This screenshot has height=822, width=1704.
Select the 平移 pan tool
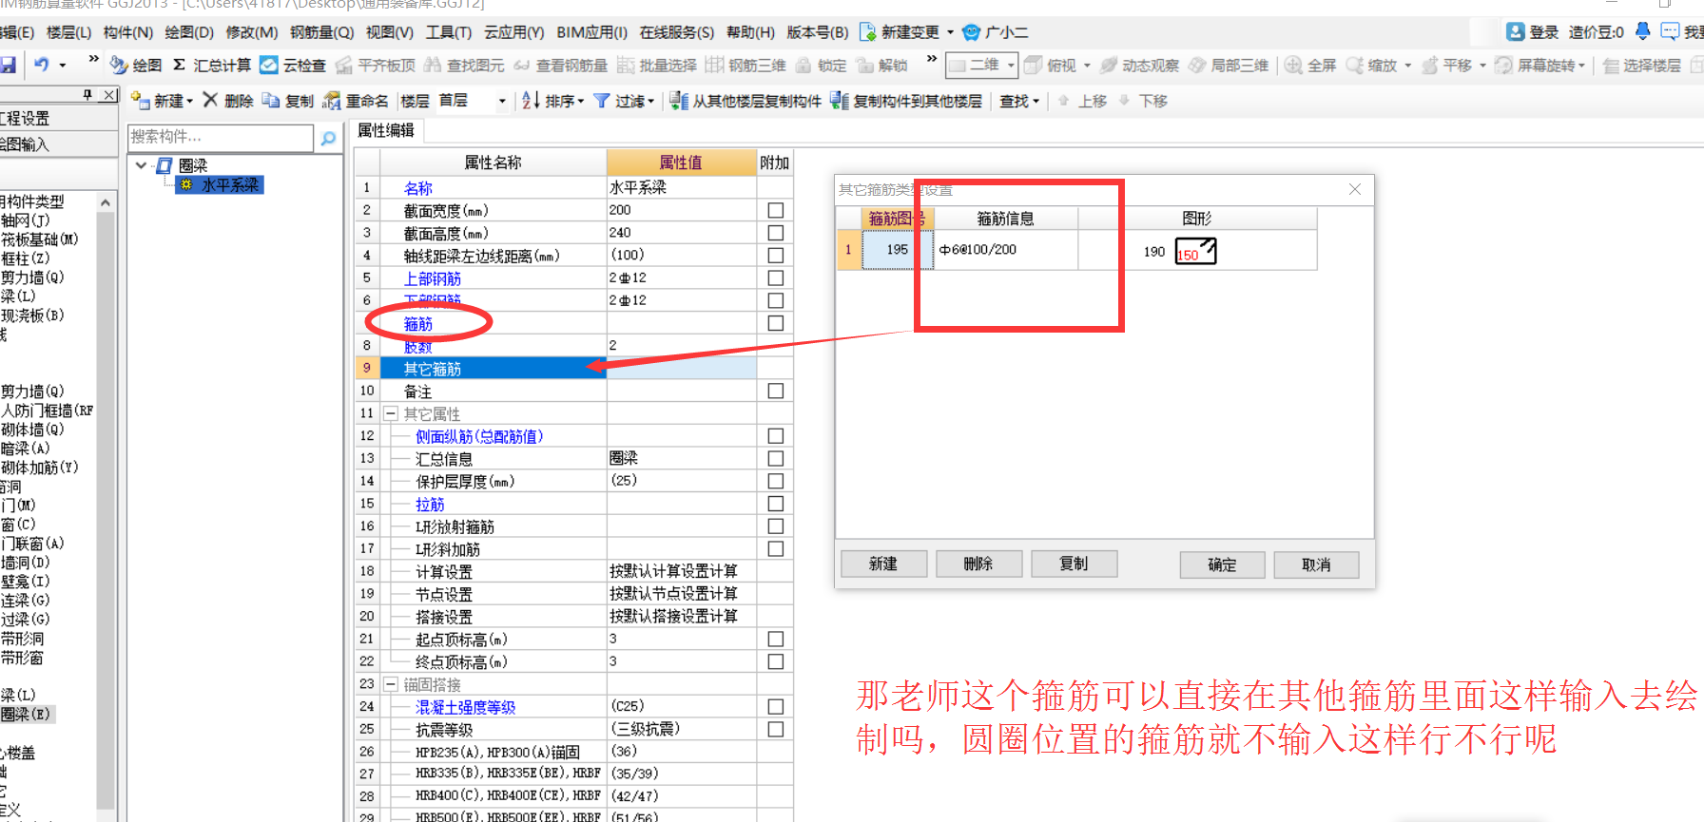tap(1446, 65)
